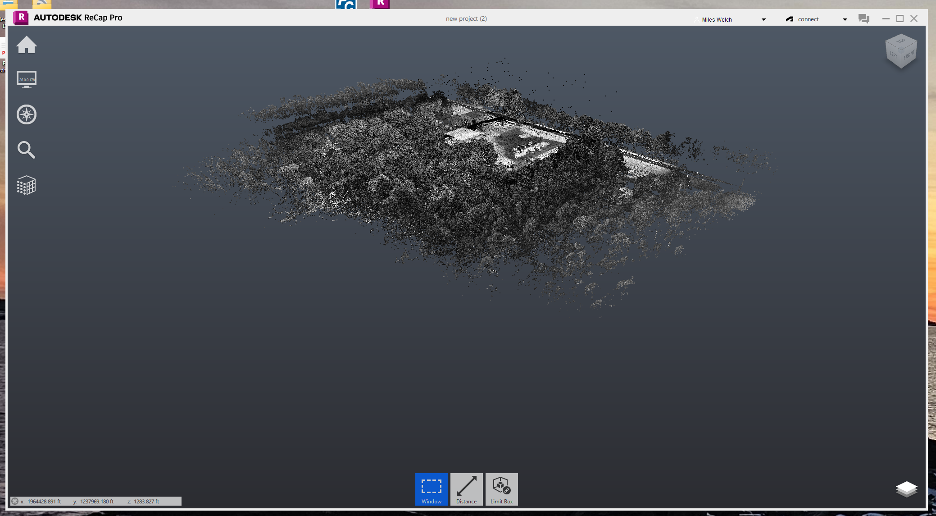Click the x coordinate value 1964428.891 ft
This screenshot has width=936, height=516.
click(x=44, y=501)
